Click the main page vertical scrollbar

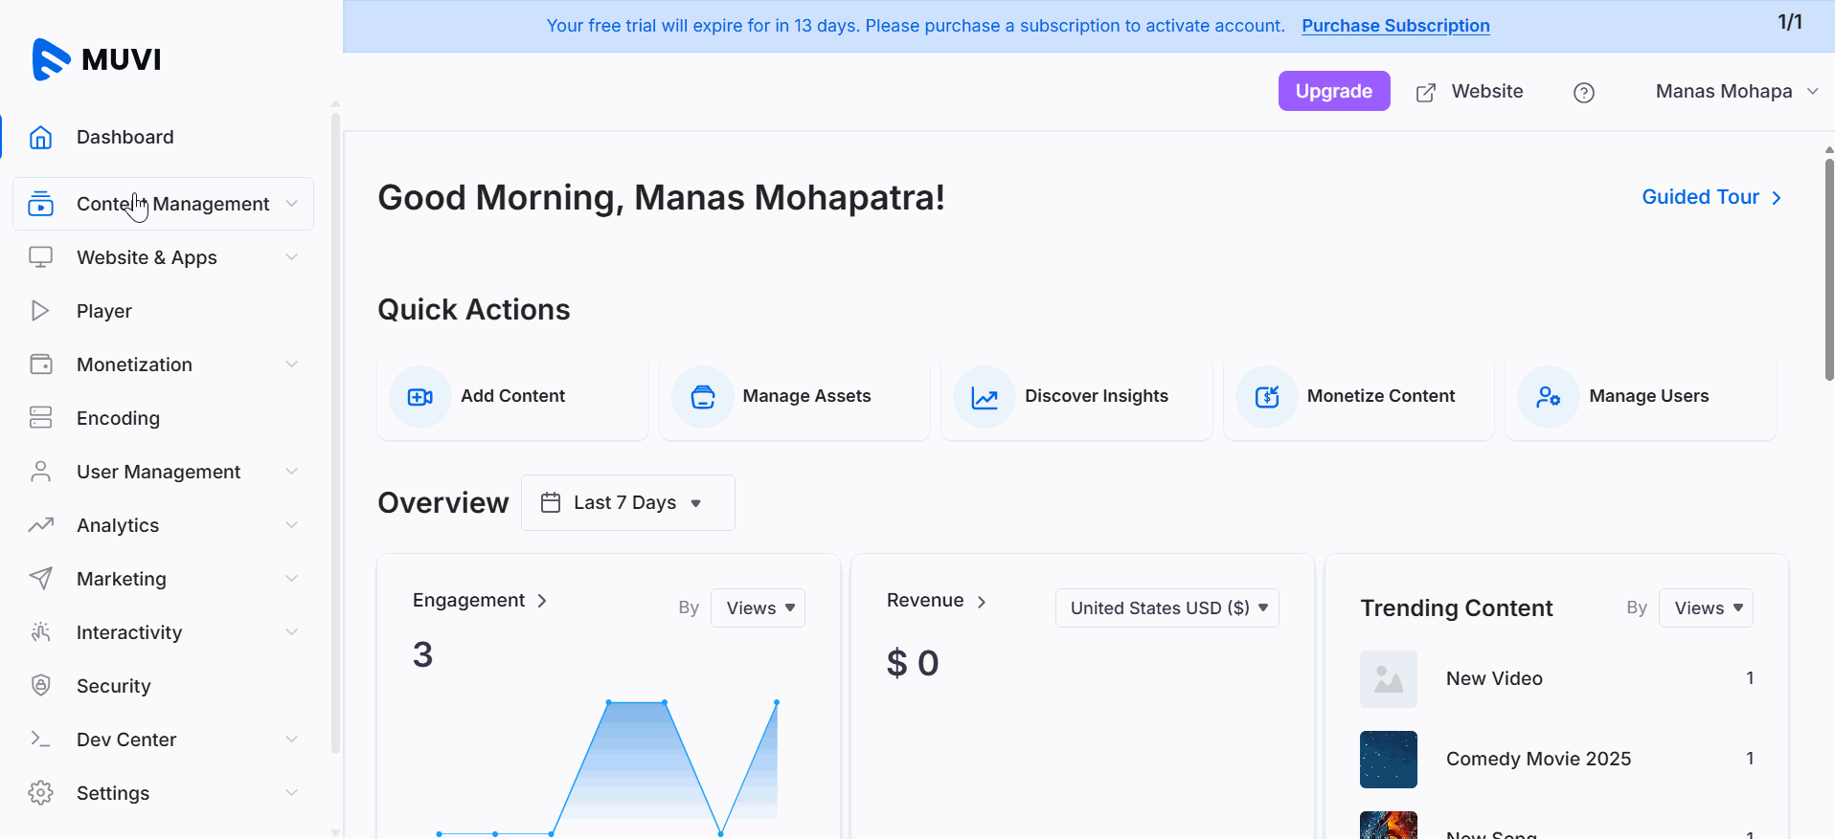pyautogui.click(x=1828, y=268)
